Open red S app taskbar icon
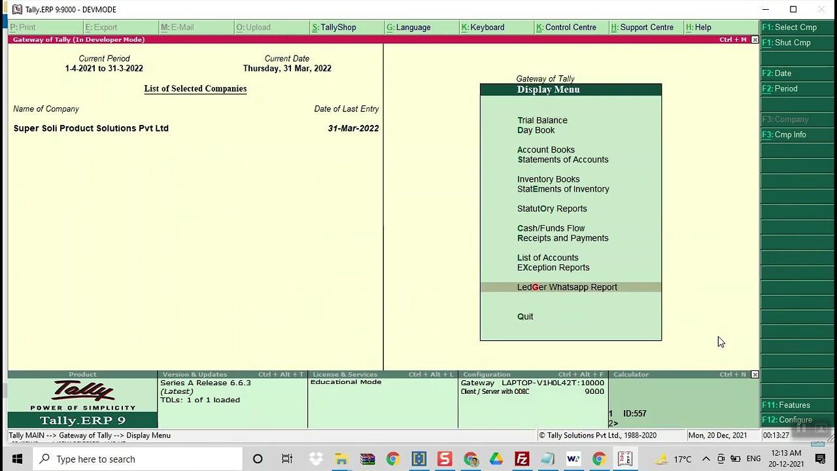The width and height of the screenshot is (837, 471). coord(445,459)
